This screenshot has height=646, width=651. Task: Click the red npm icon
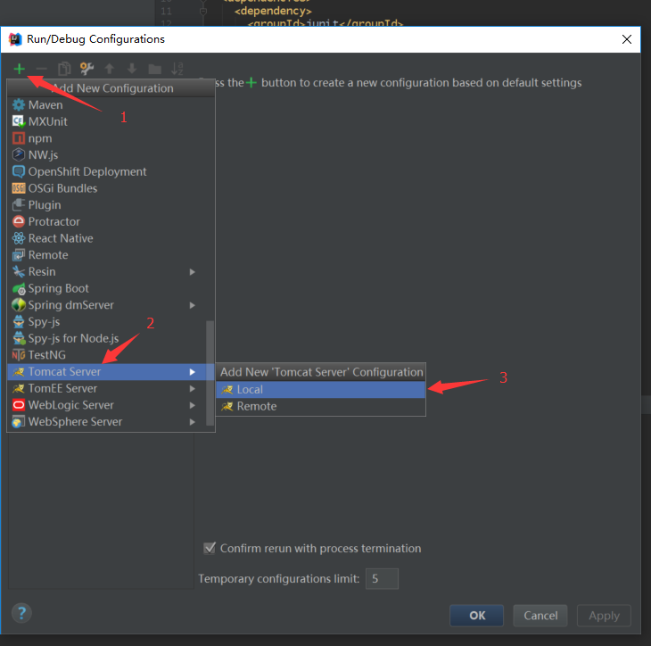click(19, 138)
